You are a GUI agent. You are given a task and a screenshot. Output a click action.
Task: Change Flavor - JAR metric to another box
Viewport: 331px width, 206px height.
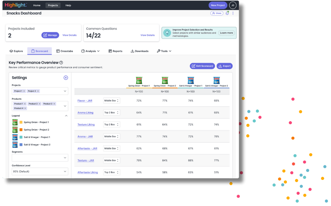(x=111, y=101)
